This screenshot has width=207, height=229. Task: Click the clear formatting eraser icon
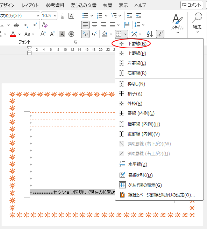tap(44, 25)
